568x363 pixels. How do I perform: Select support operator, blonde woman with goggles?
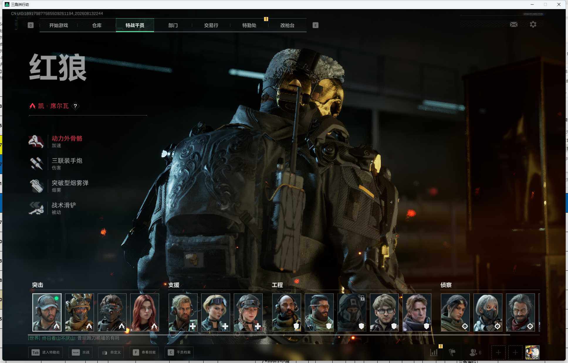coord(216,312)
